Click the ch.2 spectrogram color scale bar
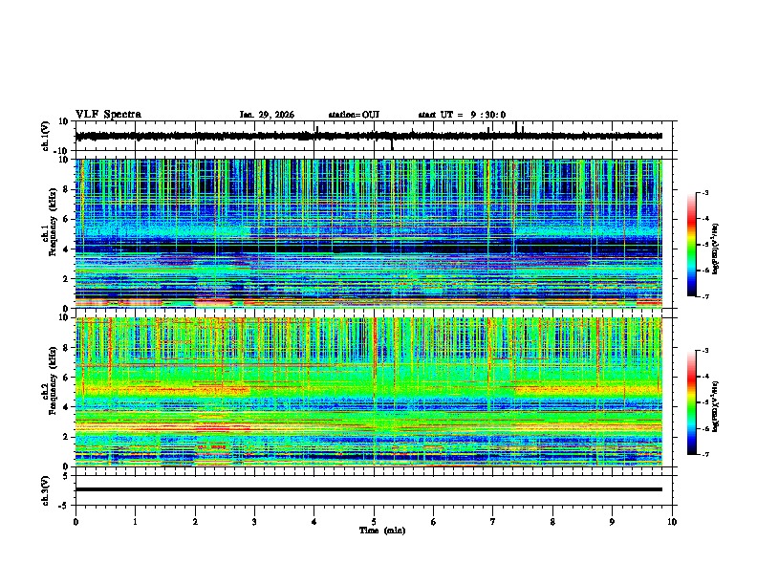This screenshot has width=757, height=585. click(x=692, y=402)
